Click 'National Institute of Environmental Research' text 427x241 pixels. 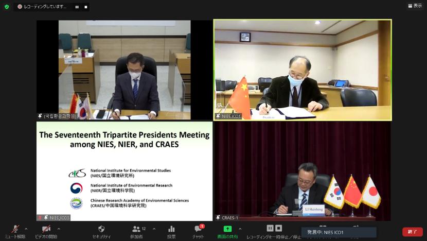tap(132, 185)
